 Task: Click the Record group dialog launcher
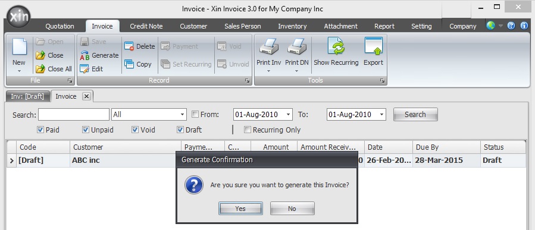247,81
